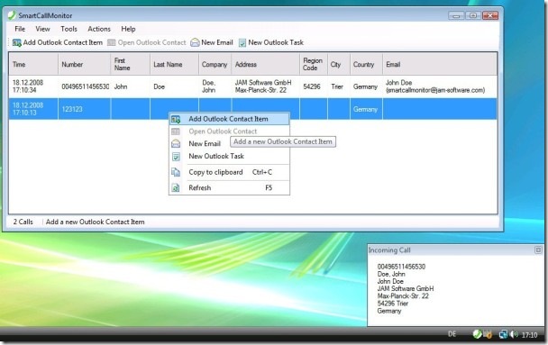Image resolution: width=548 pixels, height=345 pixels.
Task: Sort by the Number column header
Action: pos(84,64)
